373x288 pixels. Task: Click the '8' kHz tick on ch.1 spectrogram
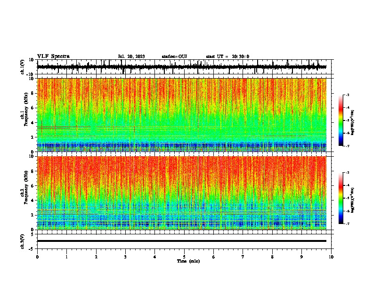(x=32, y=93)
